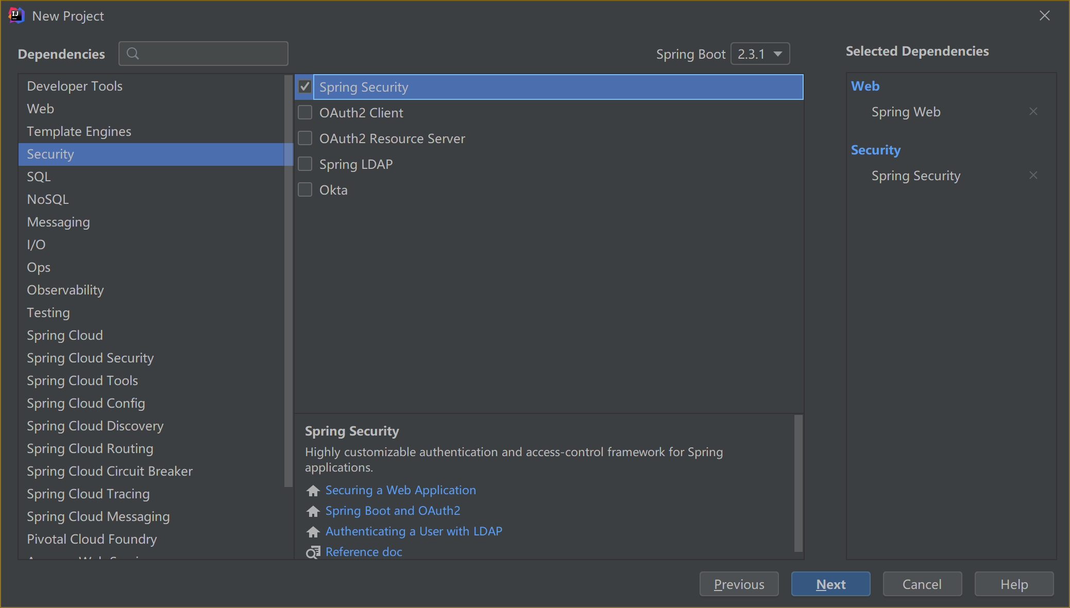Viewport: 1070px width, 608px height.
Task: Click house icon beside Authenticating a User with LDAP
Action: (x=313, y=532)
